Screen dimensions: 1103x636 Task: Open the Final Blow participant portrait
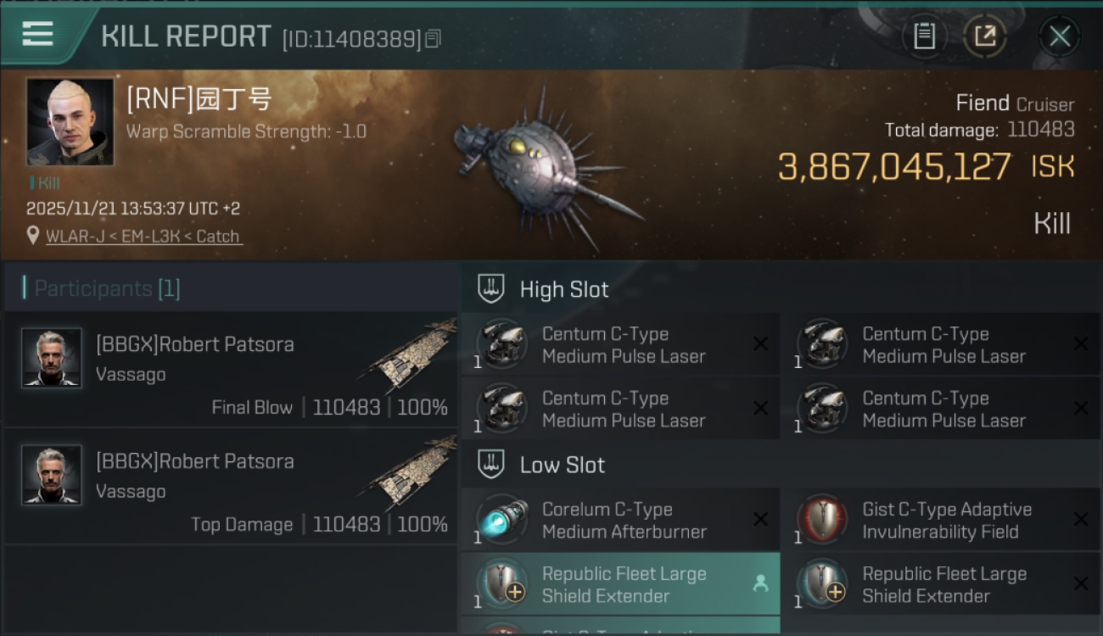(x=52, y=358)
